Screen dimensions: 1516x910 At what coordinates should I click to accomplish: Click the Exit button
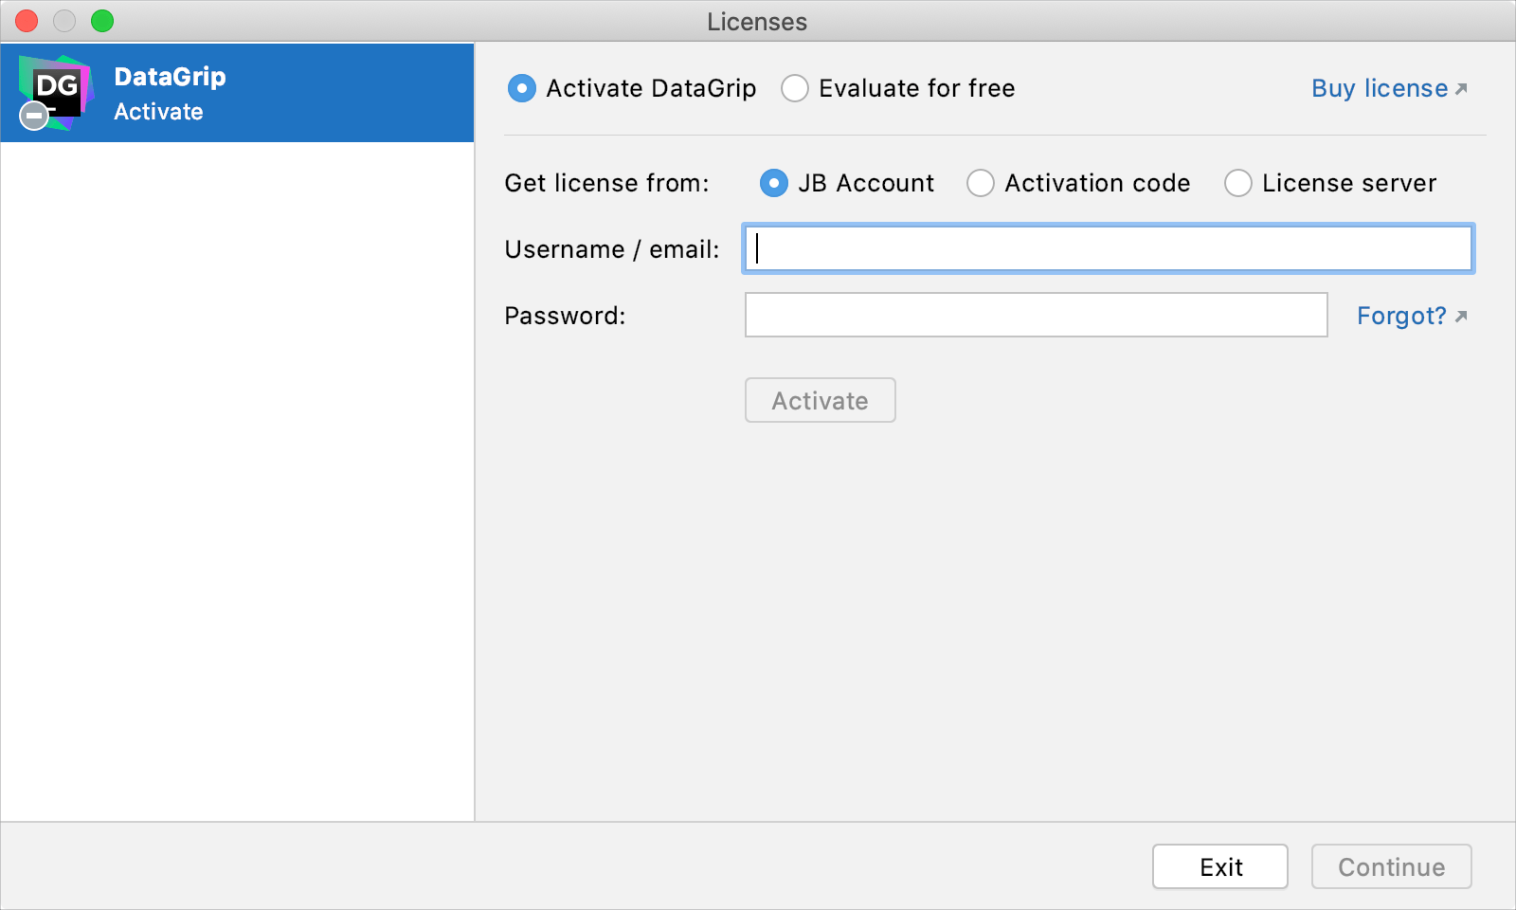pyautogui.click(x=1219, y=865)
